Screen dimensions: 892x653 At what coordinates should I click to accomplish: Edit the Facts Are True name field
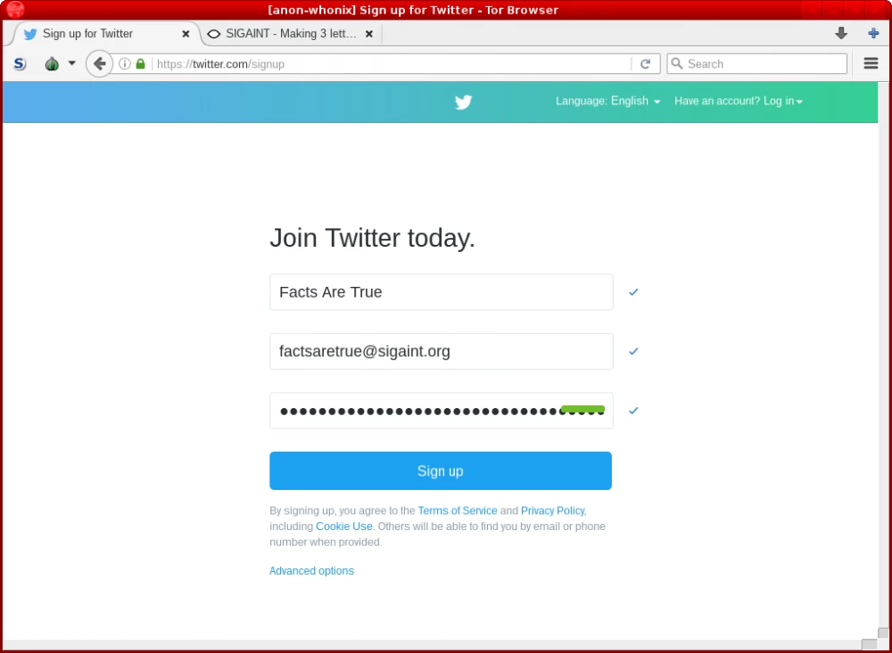442,292
